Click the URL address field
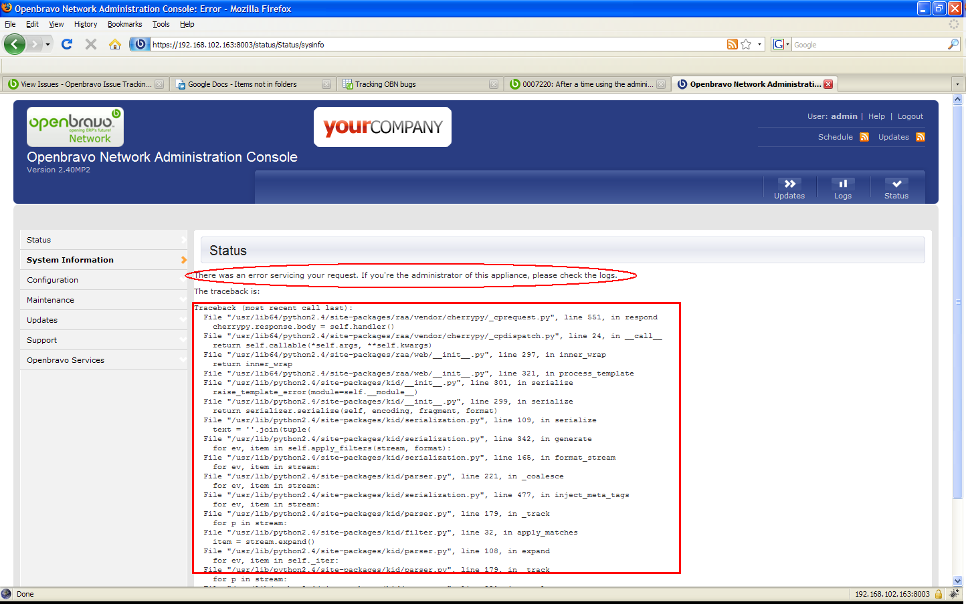This screenshot has width=966, height=604. [438, 45]
